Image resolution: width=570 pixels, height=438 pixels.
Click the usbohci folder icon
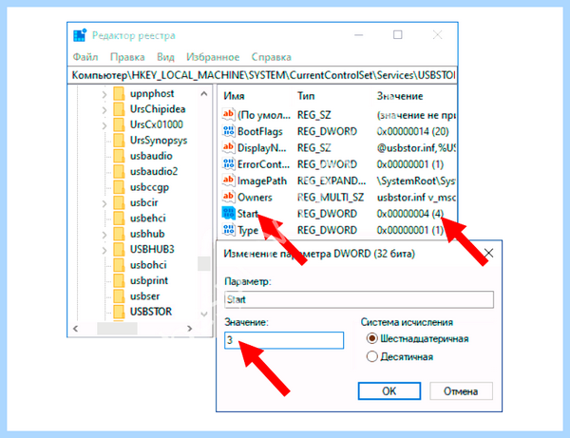119,265
